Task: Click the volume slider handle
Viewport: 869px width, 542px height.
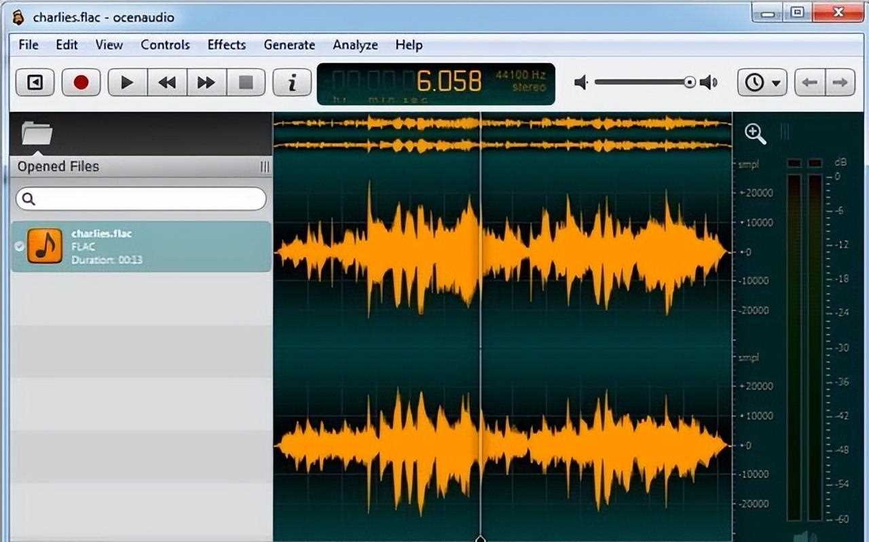Action: tap(690, 83)
